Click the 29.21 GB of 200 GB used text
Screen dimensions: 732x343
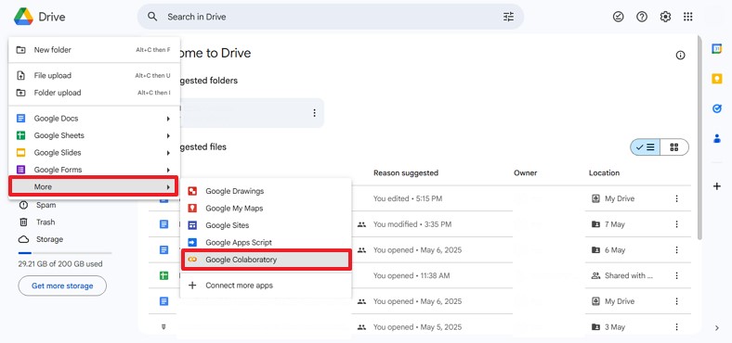pyautogui.click(x=60, y=264)
